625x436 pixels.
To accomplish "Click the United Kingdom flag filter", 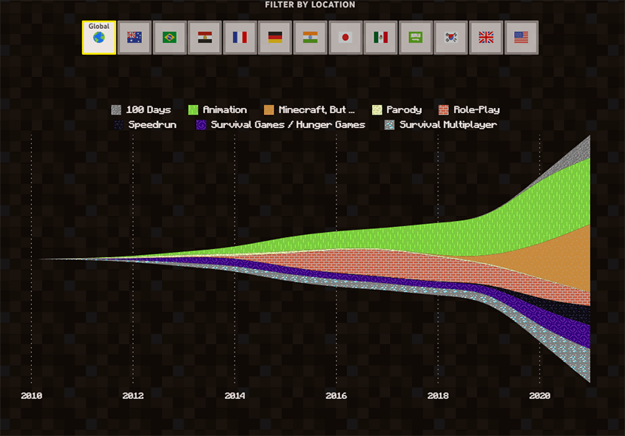I will tap(486, 38).
